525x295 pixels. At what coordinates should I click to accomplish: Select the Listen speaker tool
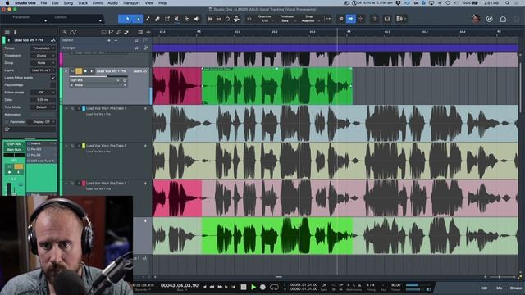point(197,19)
